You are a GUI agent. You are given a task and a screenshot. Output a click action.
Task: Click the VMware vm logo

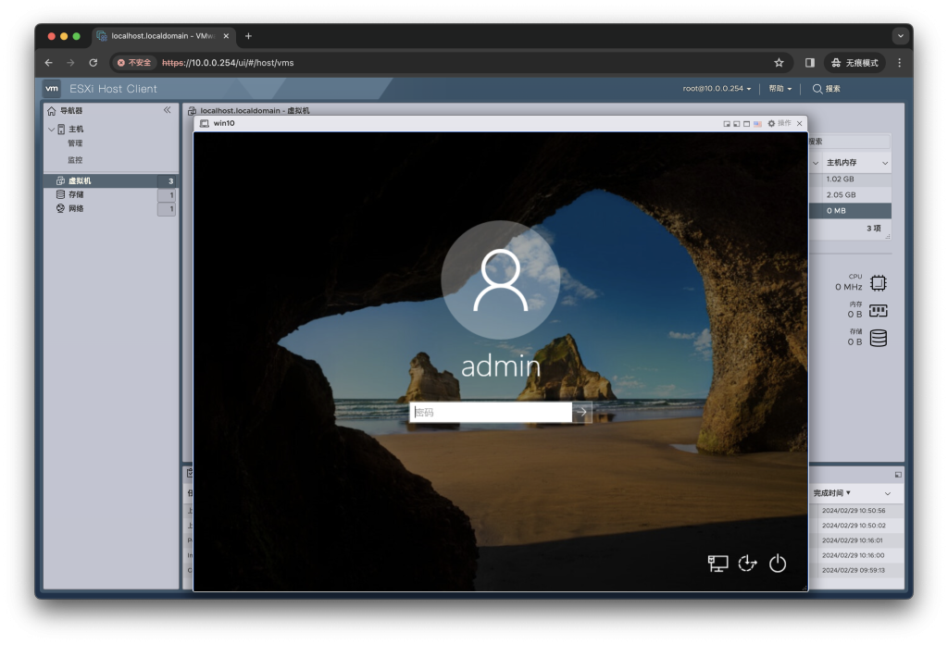point(52,89)
